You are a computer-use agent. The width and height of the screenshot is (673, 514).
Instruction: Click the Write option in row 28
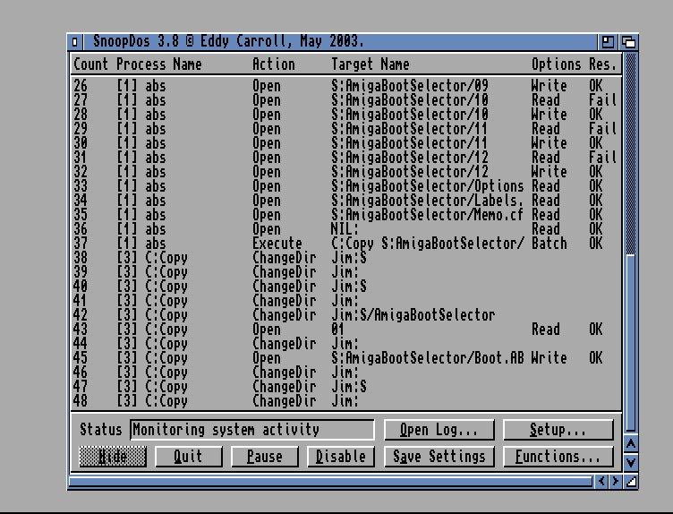549,115
